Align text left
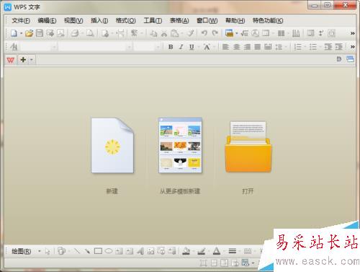360x272 pixels. tap(225, 47)
